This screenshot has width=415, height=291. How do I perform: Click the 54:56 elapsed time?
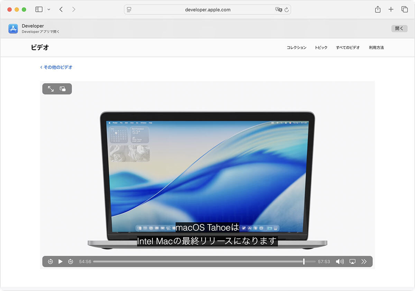tap(85, 262)
